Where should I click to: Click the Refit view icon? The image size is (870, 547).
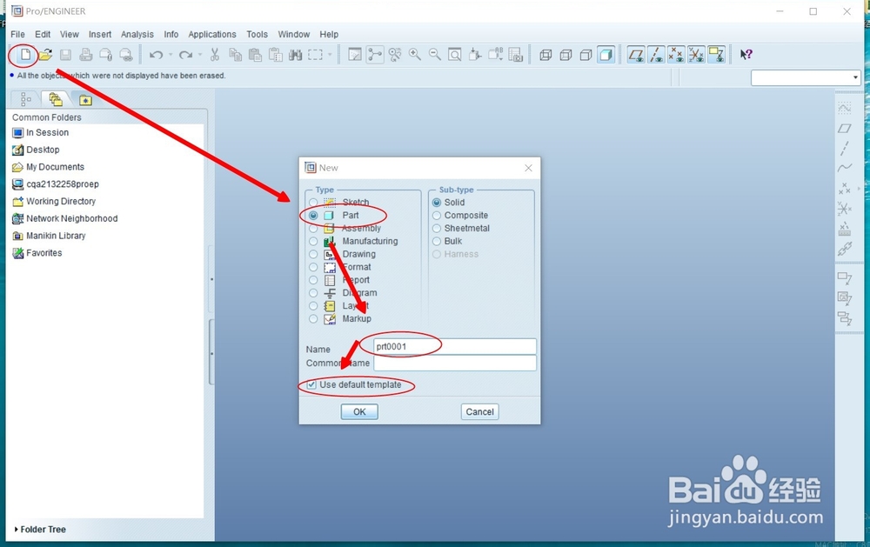[x=454, y=55]
